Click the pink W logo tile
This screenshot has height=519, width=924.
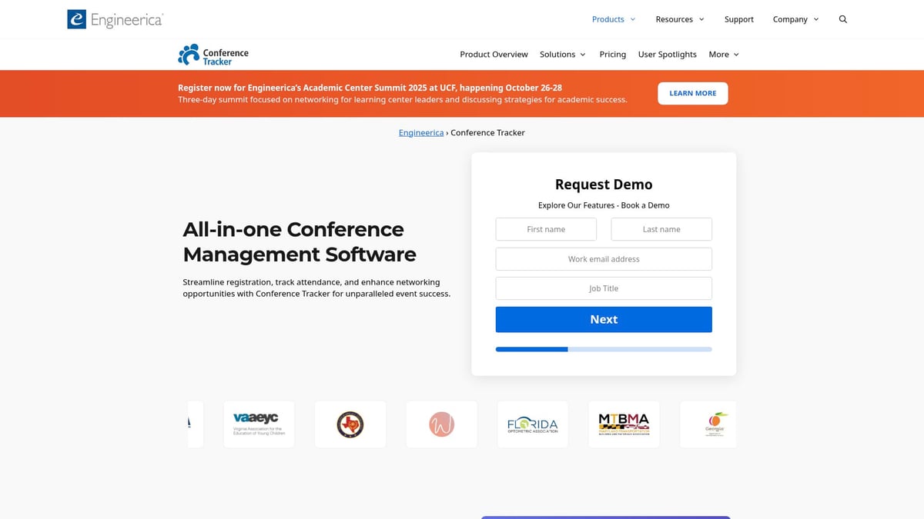pos(441,424)
